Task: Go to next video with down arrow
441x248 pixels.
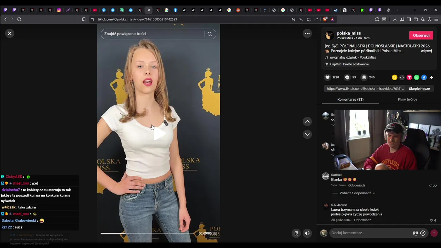Action: tap(307, 134)
